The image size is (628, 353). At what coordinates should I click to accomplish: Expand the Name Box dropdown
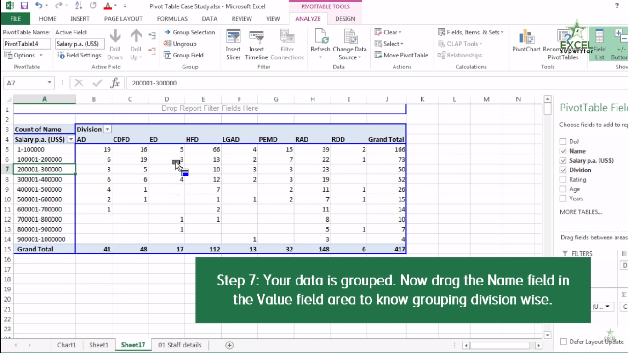click(x=50, y=83)
